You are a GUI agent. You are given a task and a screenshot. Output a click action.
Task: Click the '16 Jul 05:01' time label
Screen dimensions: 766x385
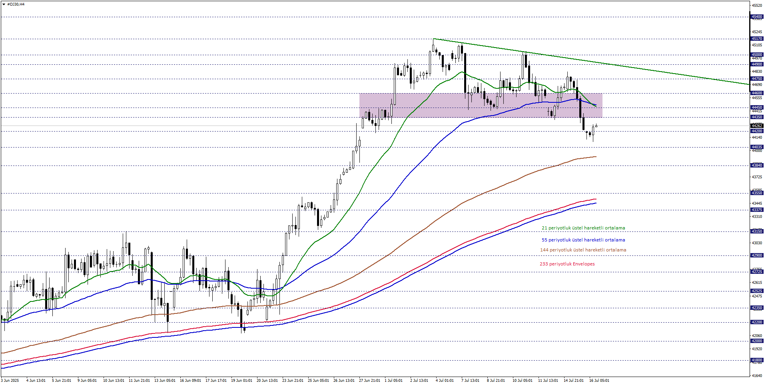pyautogui.click(x=599, y=381)
